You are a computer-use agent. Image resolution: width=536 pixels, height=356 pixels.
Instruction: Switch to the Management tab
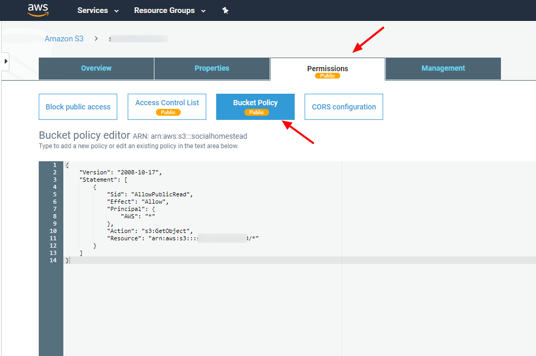coord(443,69)
